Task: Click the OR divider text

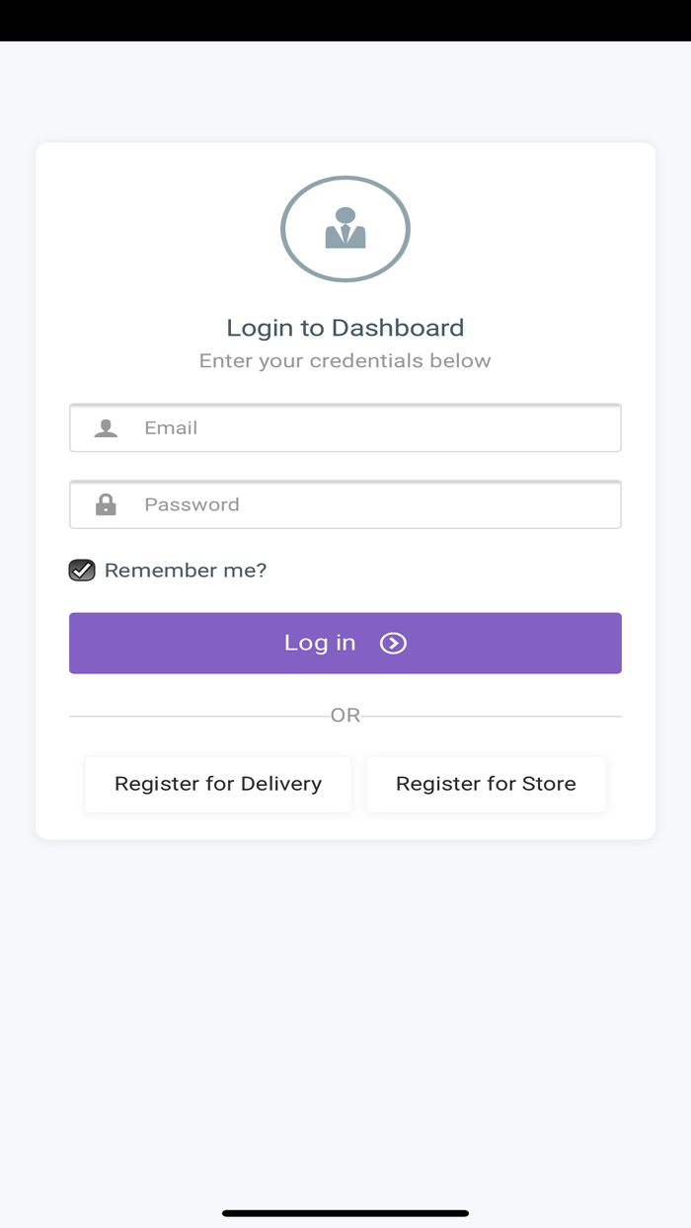Action: (x=345, y=716)
